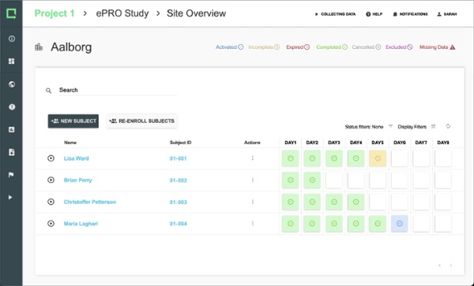
Task: Go to next page arrow
Action: pos(451,266)
